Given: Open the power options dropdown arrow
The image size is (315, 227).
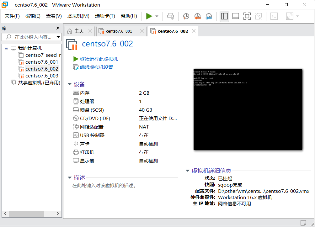Looking at the screenshot, I should pyautogui.click(x=157, y=16).
